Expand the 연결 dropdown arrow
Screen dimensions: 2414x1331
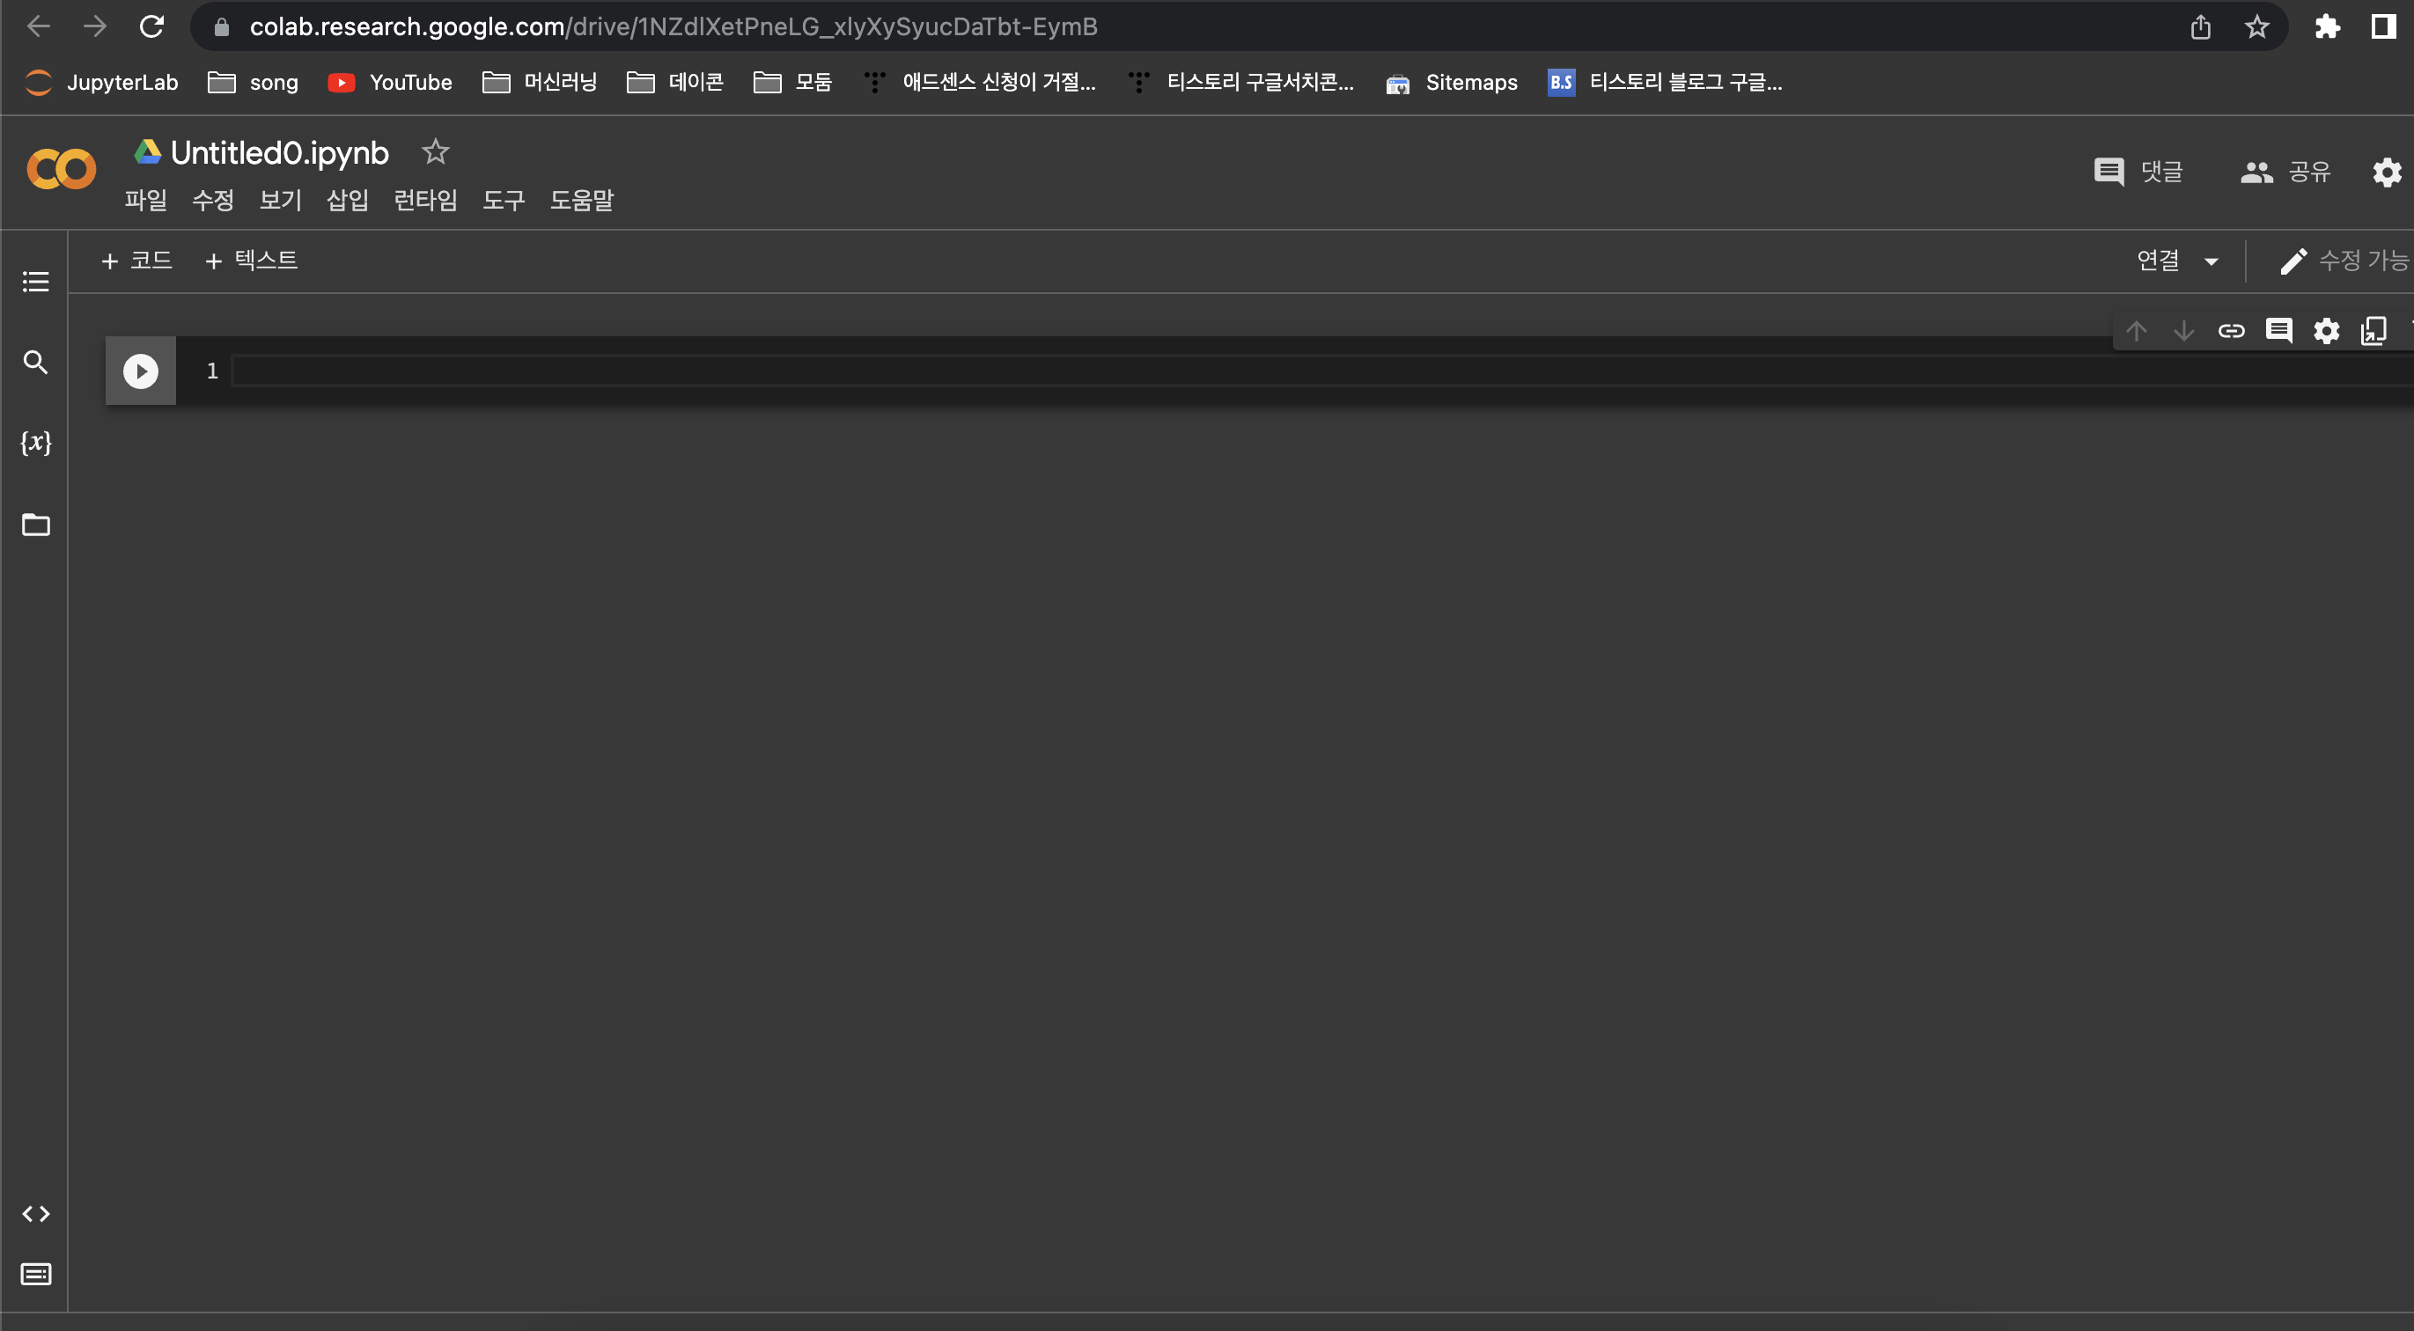(2212, 261)
